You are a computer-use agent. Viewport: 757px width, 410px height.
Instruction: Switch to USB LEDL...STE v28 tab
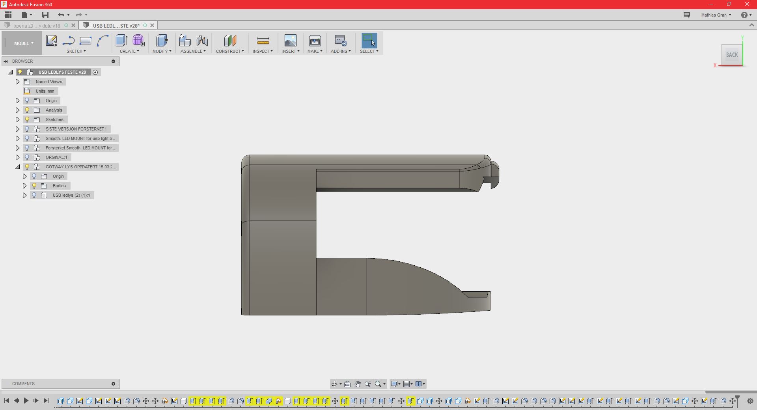116,26
